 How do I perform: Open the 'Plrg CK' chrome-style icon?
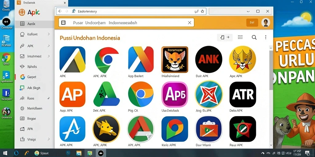tap(141, 94)
